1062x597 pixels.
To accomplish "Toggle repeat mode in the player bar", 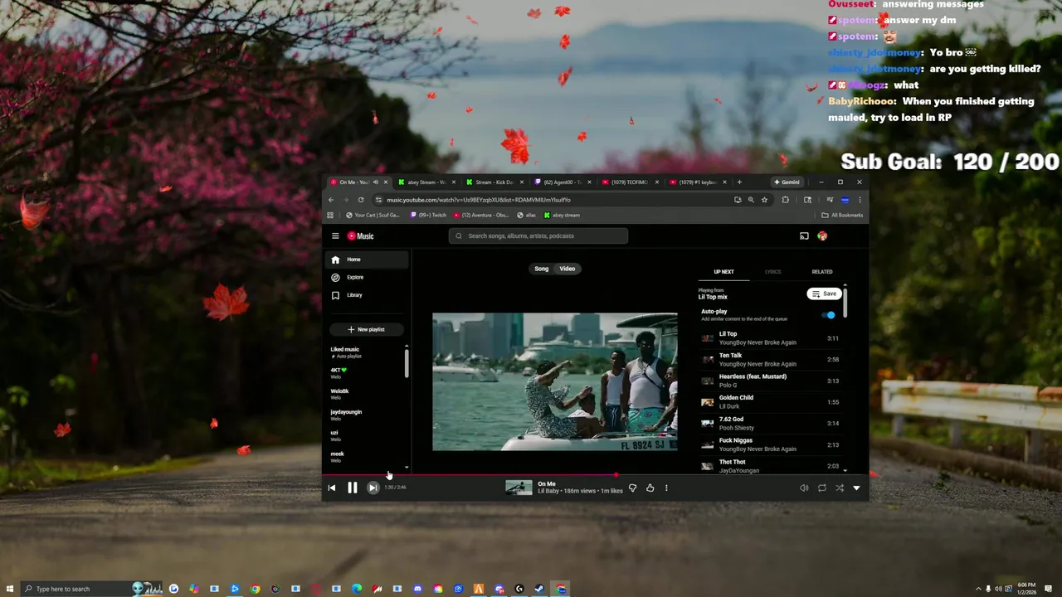I will pyautogui.click(x=822, y=488).
